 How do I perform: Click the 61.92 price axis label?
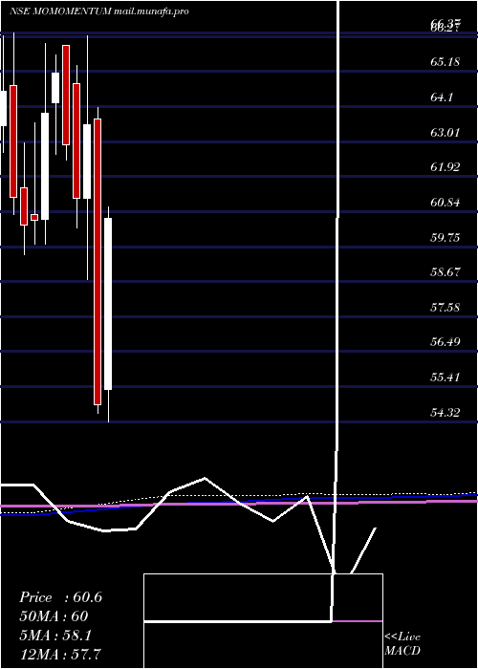445,167
